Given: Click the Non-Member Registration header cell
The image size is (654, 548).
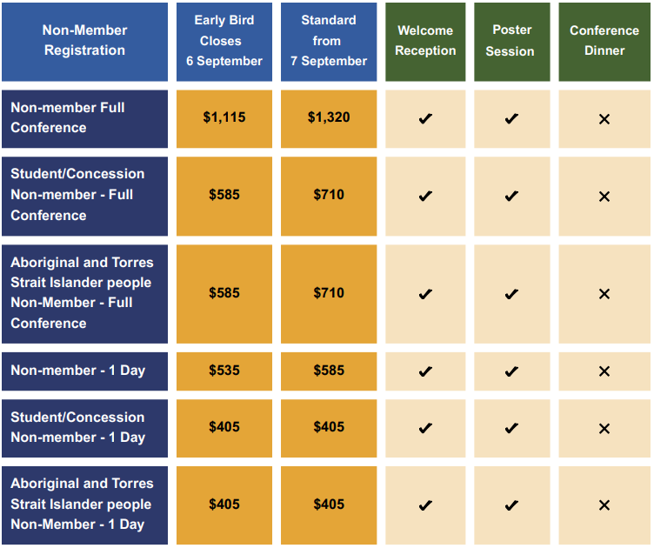Looking at the screenshot, I should [x=84, y=42].
